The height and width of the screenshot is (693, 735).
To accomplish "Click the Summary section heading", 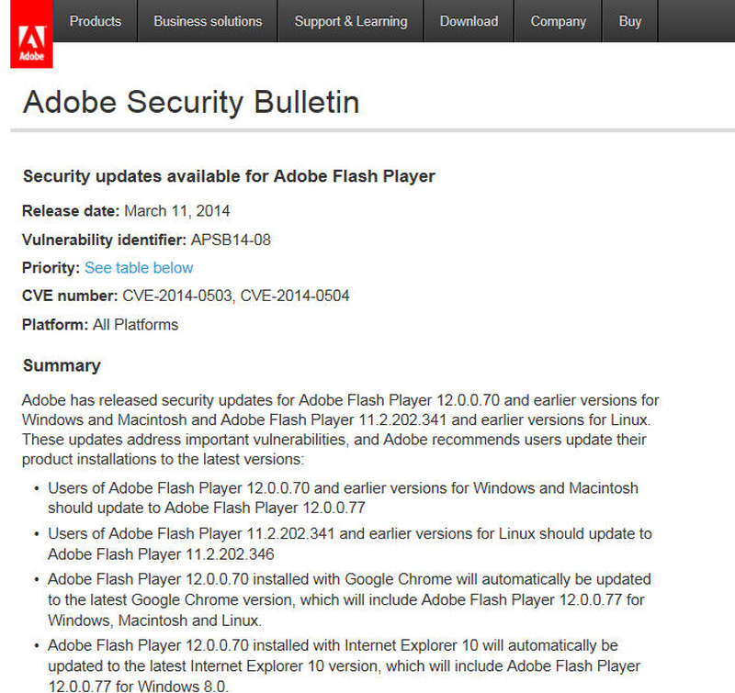I will (62, 365).
